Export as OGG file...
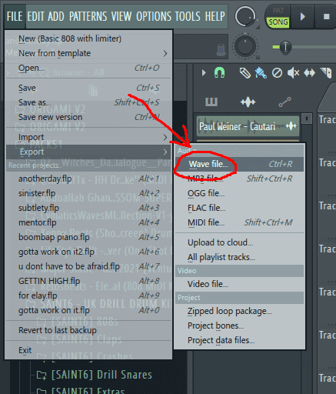 tap(240, 193)
